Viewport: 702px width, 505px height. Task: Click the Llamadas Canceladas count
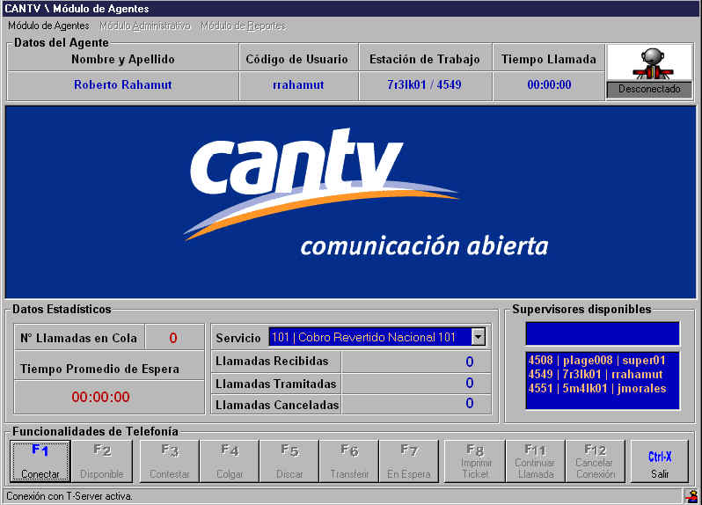pyautogui.click(x=469, y=403)
